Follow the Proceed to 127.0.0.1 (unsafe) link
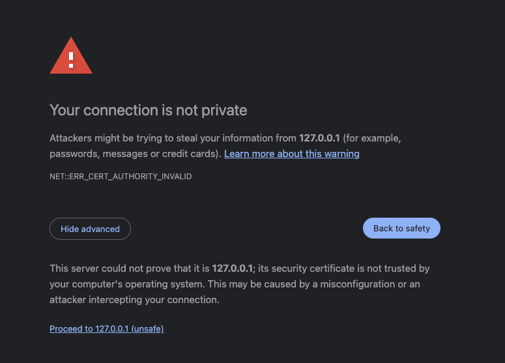 [106, 329]
